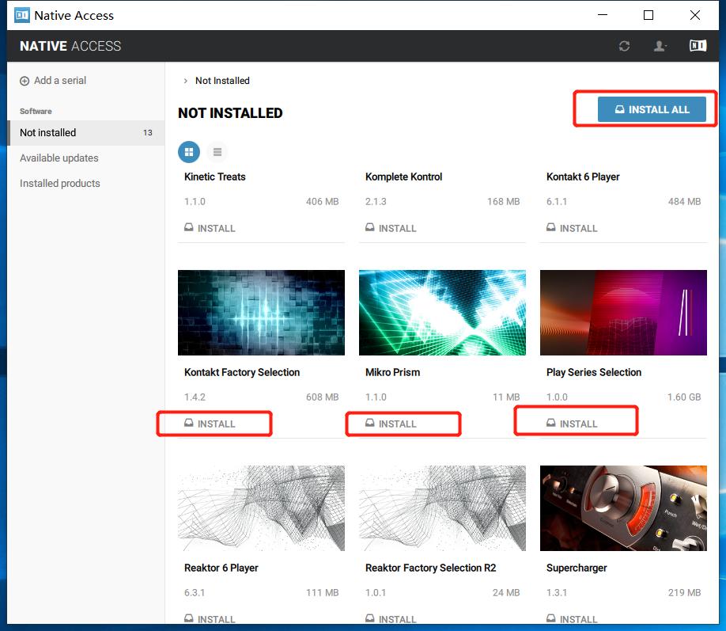Switch to grid view
The width and height of the screenshot is (726, 631).
click(x=189, y=151)
